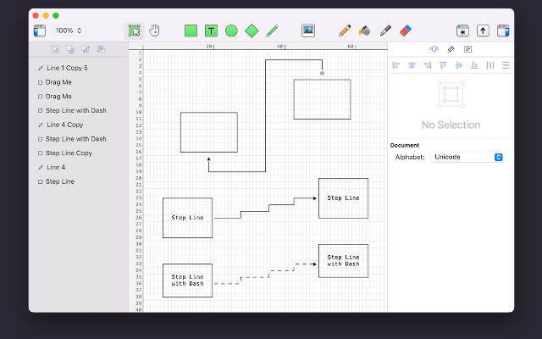Toggle the left sidebar panel icon
The image size is (542, 339).
pyautogui.click(x=40, y=31)
